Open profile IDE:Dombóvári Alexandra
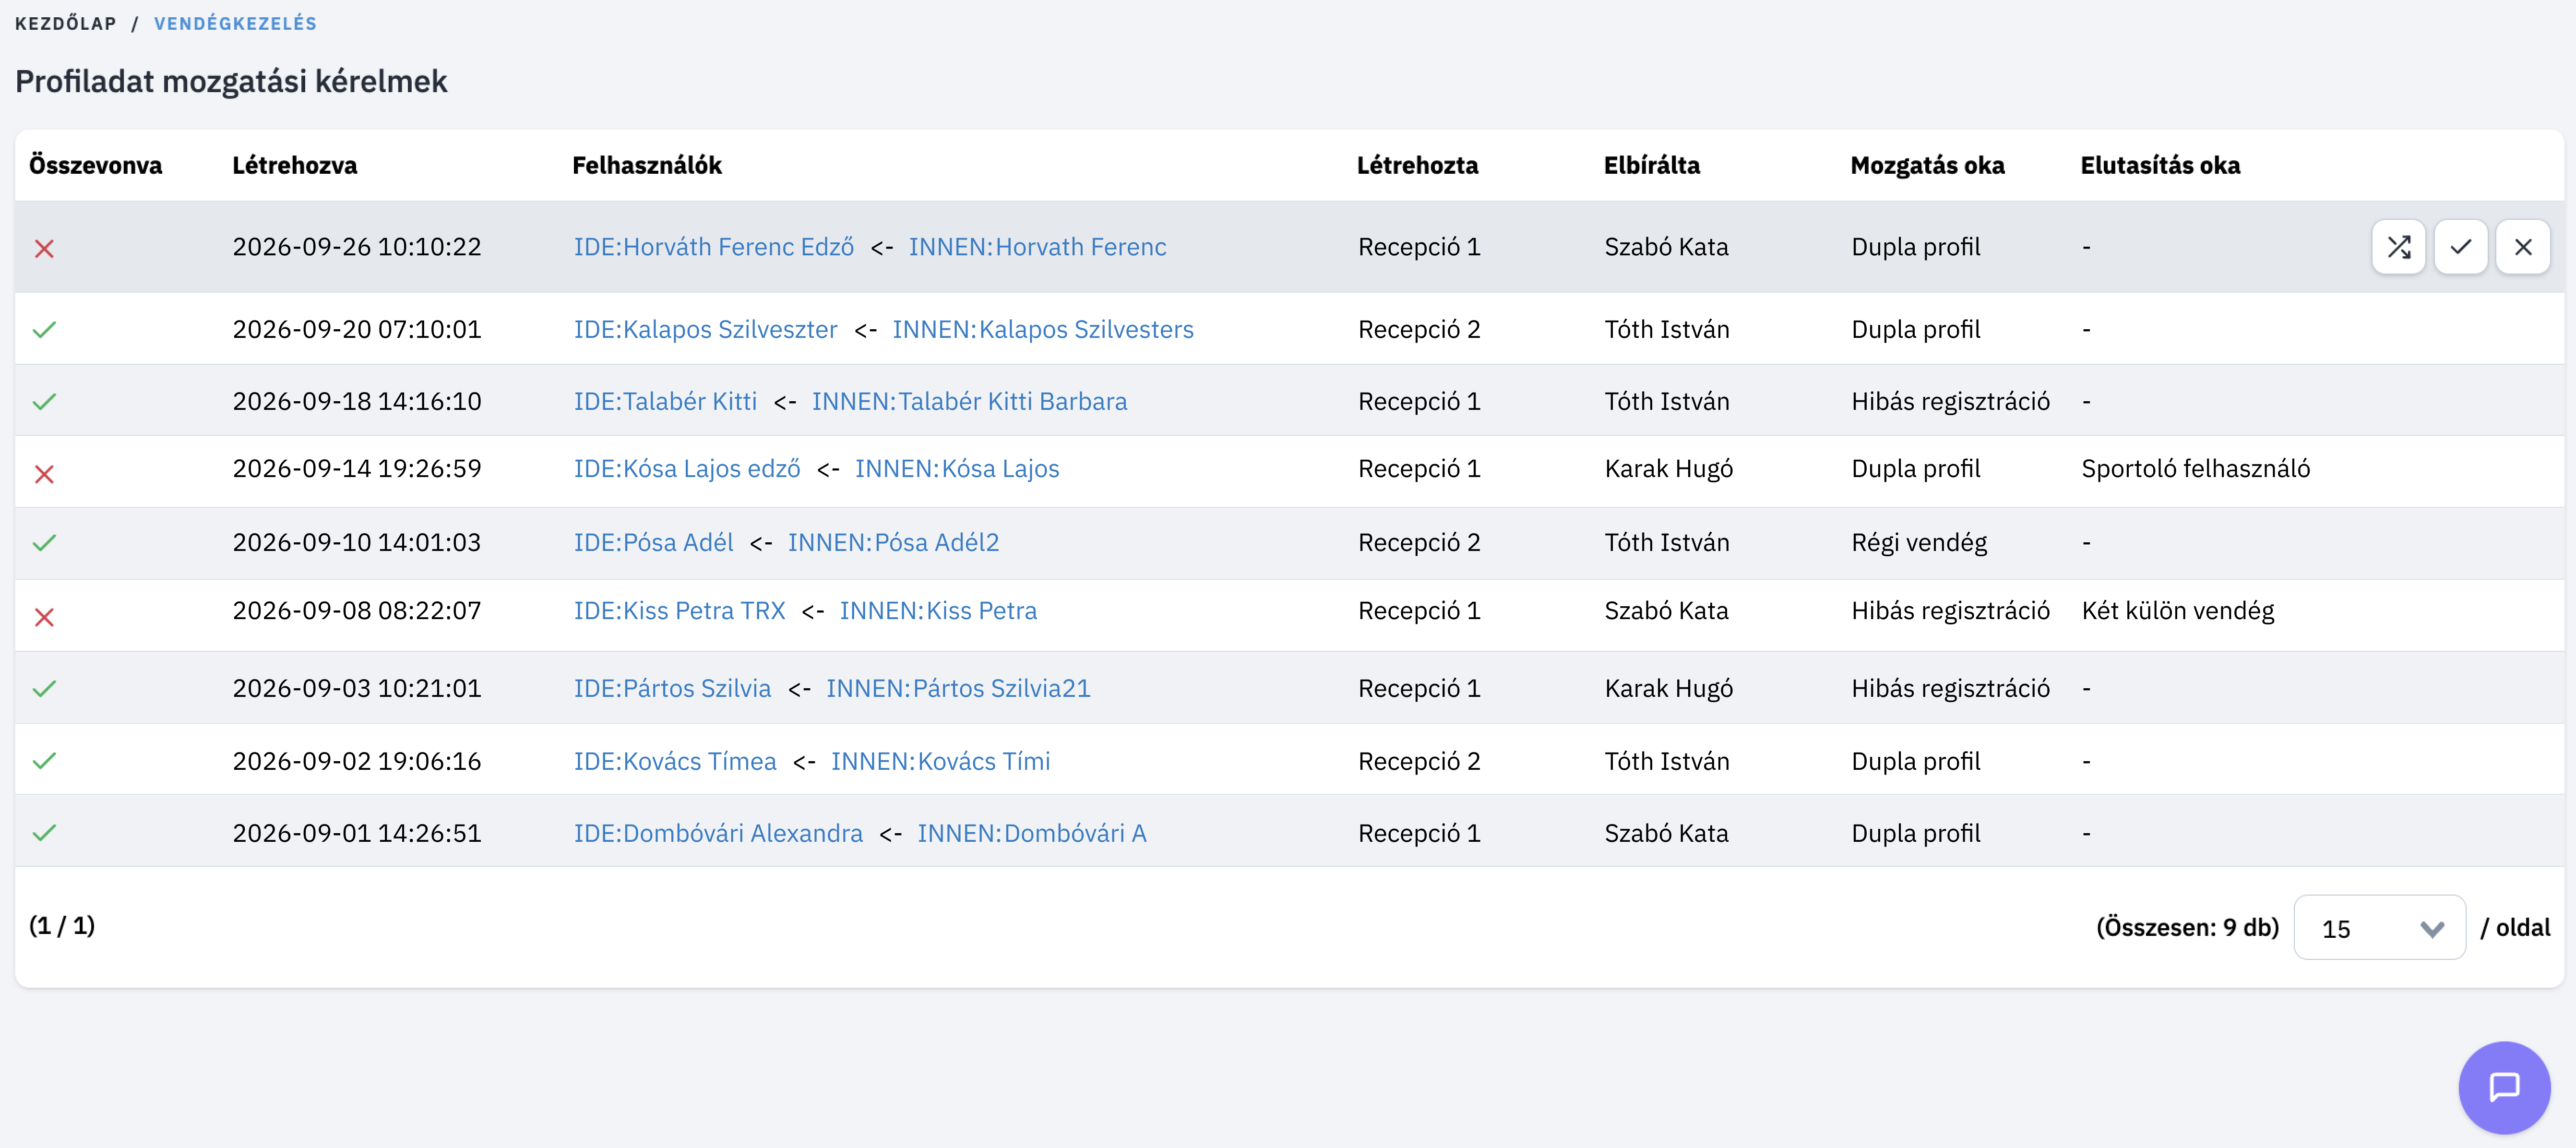 (x=718, y=833)
